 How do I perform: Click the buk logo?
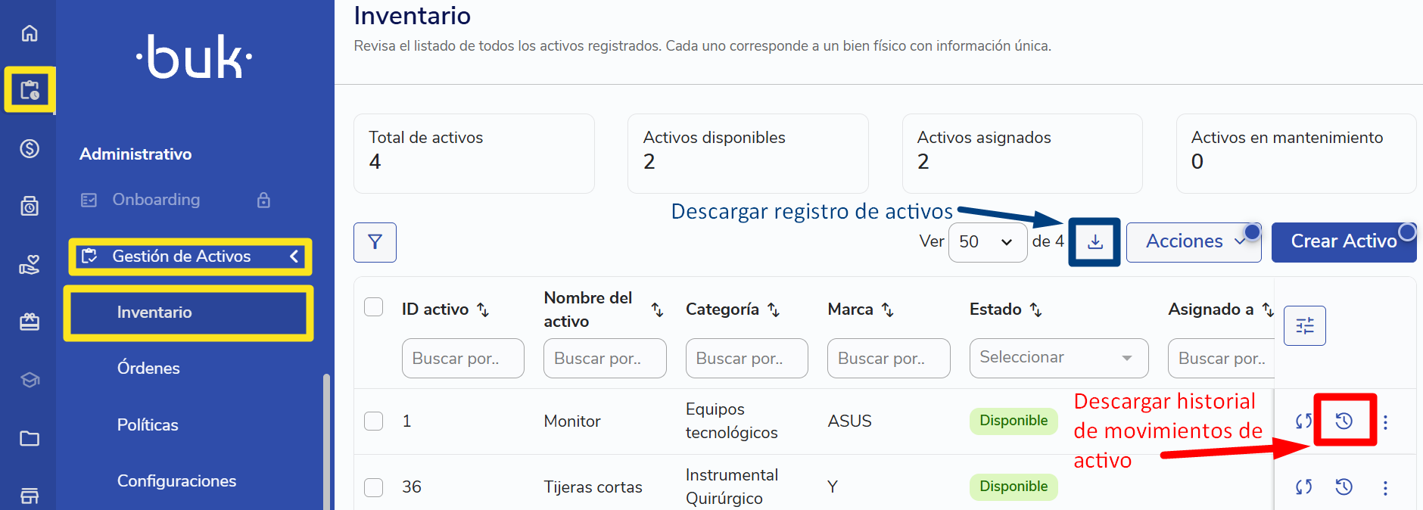click(x=195, y=57)
